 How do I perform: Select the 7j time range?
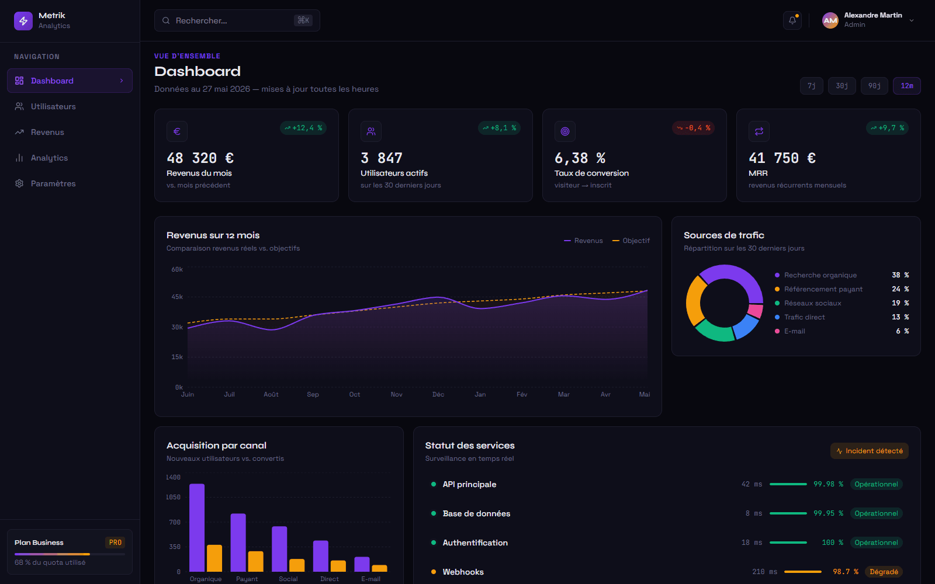coord(812,86)
